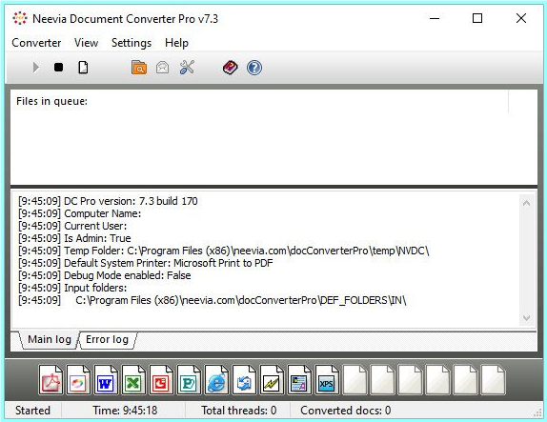Minimize the Neevia Document Converter window
The width and height of the screenshot is (547, 422).
(435, 18)
